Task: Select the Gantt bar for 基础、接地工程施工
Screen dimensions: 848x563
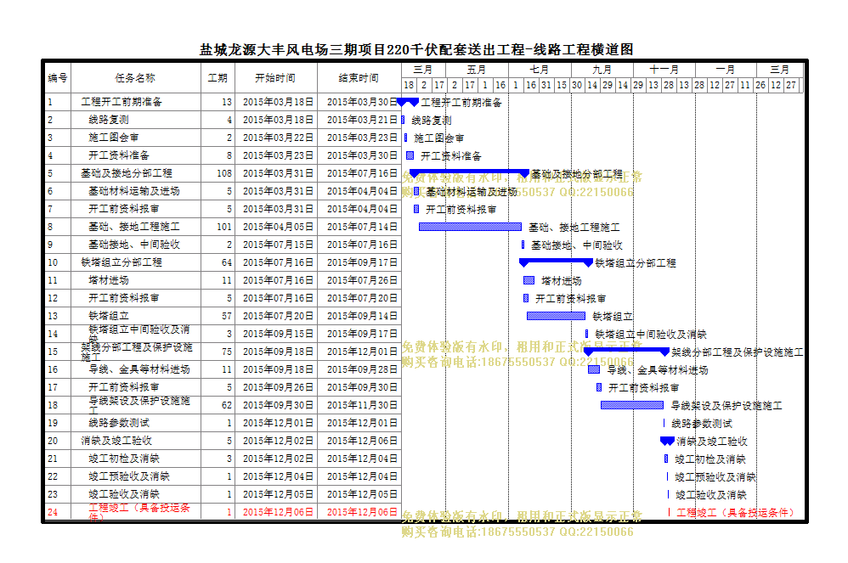Action: pos(470,227)
